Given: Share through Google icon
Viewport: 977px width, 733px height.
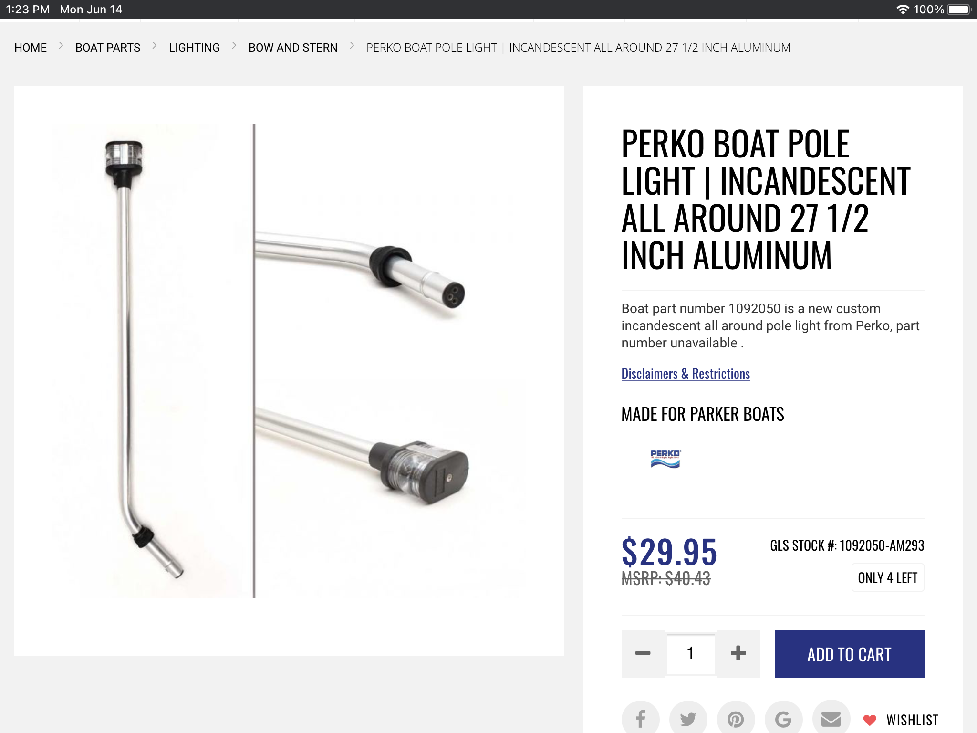Looking at the screenshot, I should [783, 718].
